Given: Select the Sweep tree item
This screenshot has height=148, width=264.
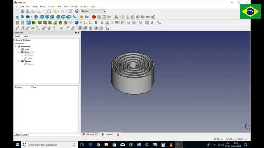Looking at the screenshot, I should tap(28, 61).
